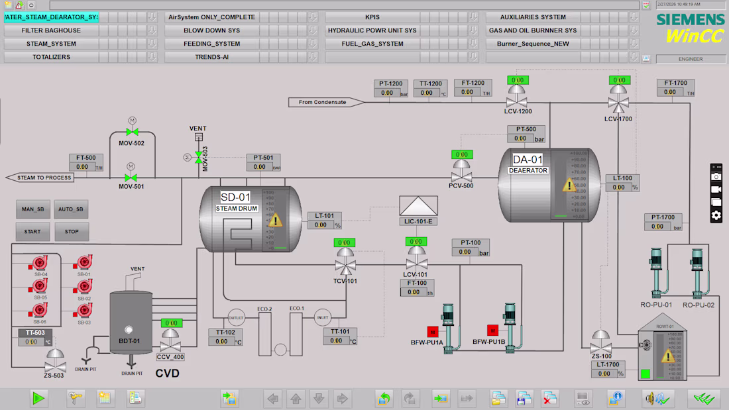
Task: Expand the BLOW DOWN SYS dropdown arrow
Action: 313,30
